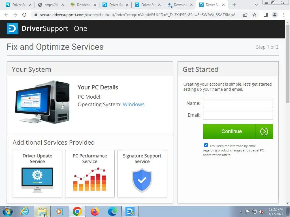Open a new tab with plus button
The width and height of the screenshot is (290, 217).
tap(234, 5)
